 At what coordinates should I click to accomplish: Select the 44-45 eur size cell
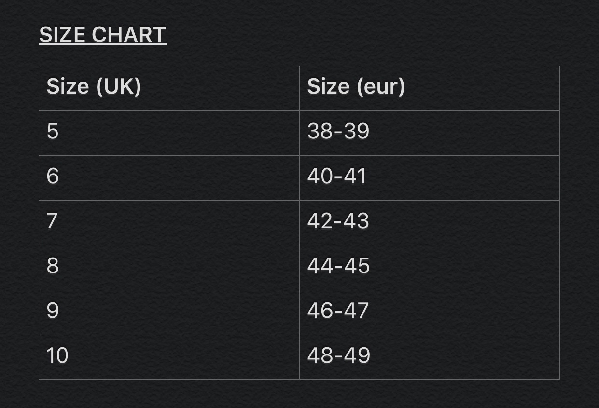coord(430,268)
